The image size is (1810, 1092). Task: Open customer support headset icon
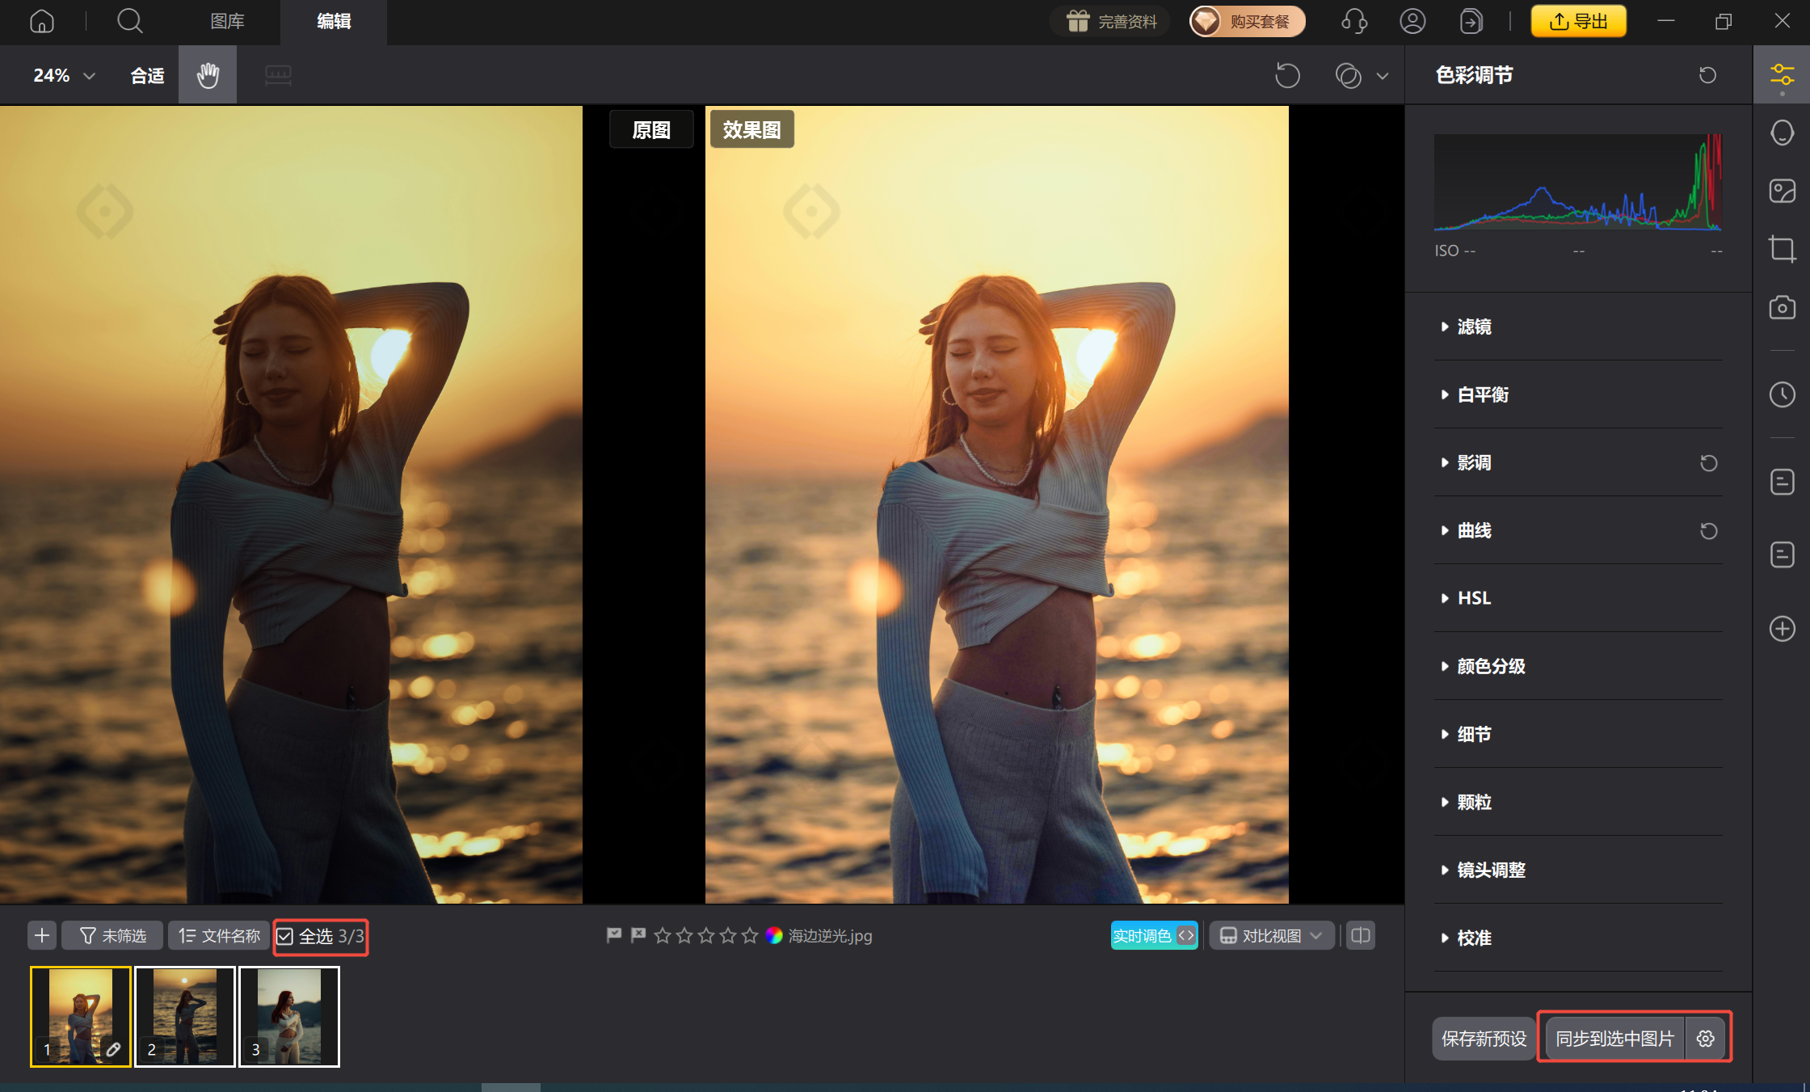coord(1354,21)
